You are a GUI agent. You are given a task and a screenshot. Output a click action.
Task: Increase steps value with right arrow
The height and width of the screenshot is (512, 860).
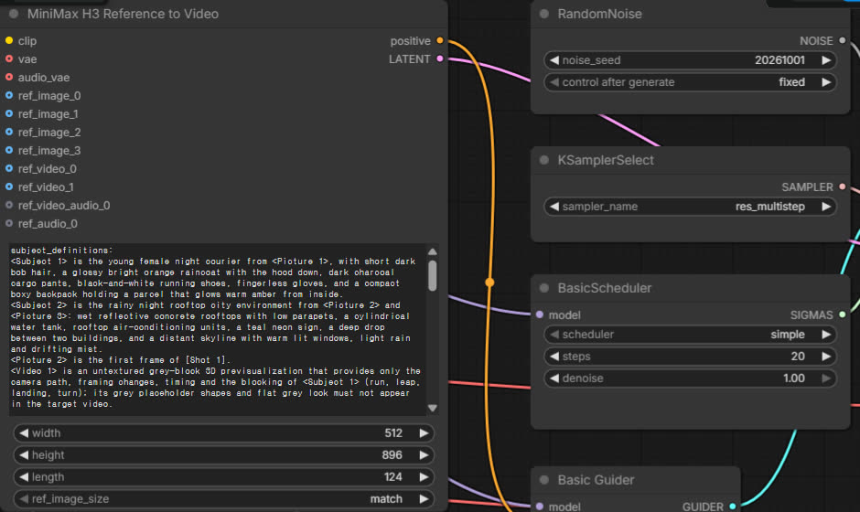point(826,357)
